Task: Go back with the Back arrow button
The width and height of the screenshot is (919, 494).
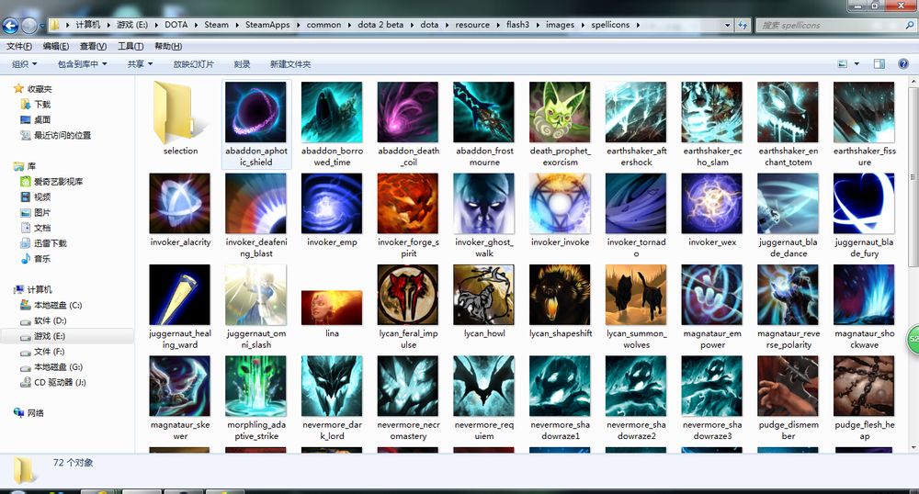Action: click(x=10, y=25)
